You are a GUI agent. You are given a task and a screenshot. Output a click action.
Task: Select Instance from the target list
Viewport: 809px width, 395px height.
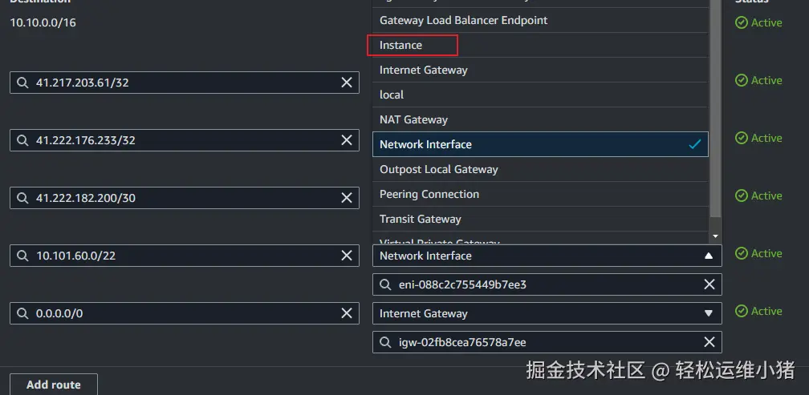(400, 46)
